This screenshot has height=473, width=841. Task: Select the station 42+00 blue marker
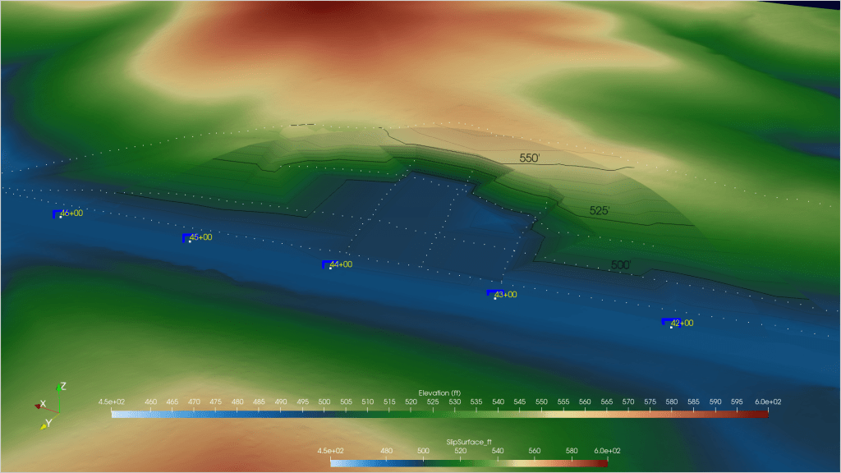tap(666, 322)
